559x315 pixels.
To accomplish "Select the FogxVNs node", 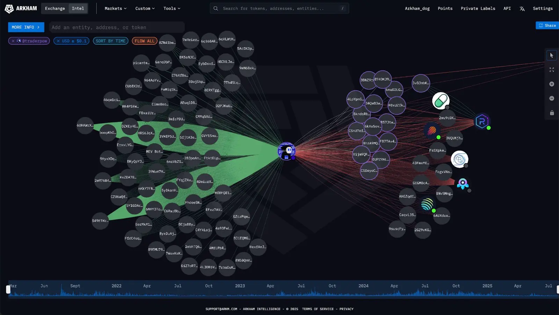I will 444,172.
